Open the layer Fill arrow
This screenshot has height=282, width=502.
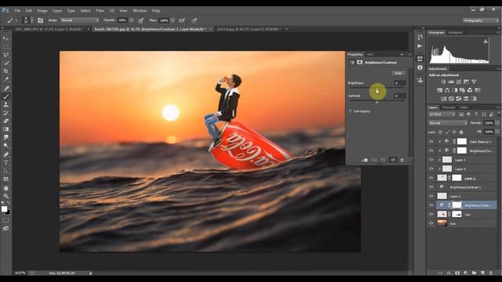coord(497,132)
